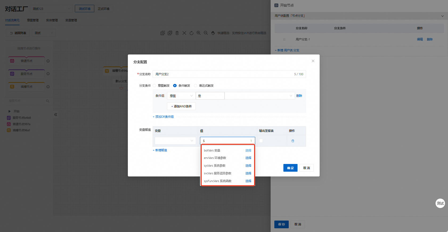
Task: Click the copy nodes toolbar icon
Action: (162, 33)
